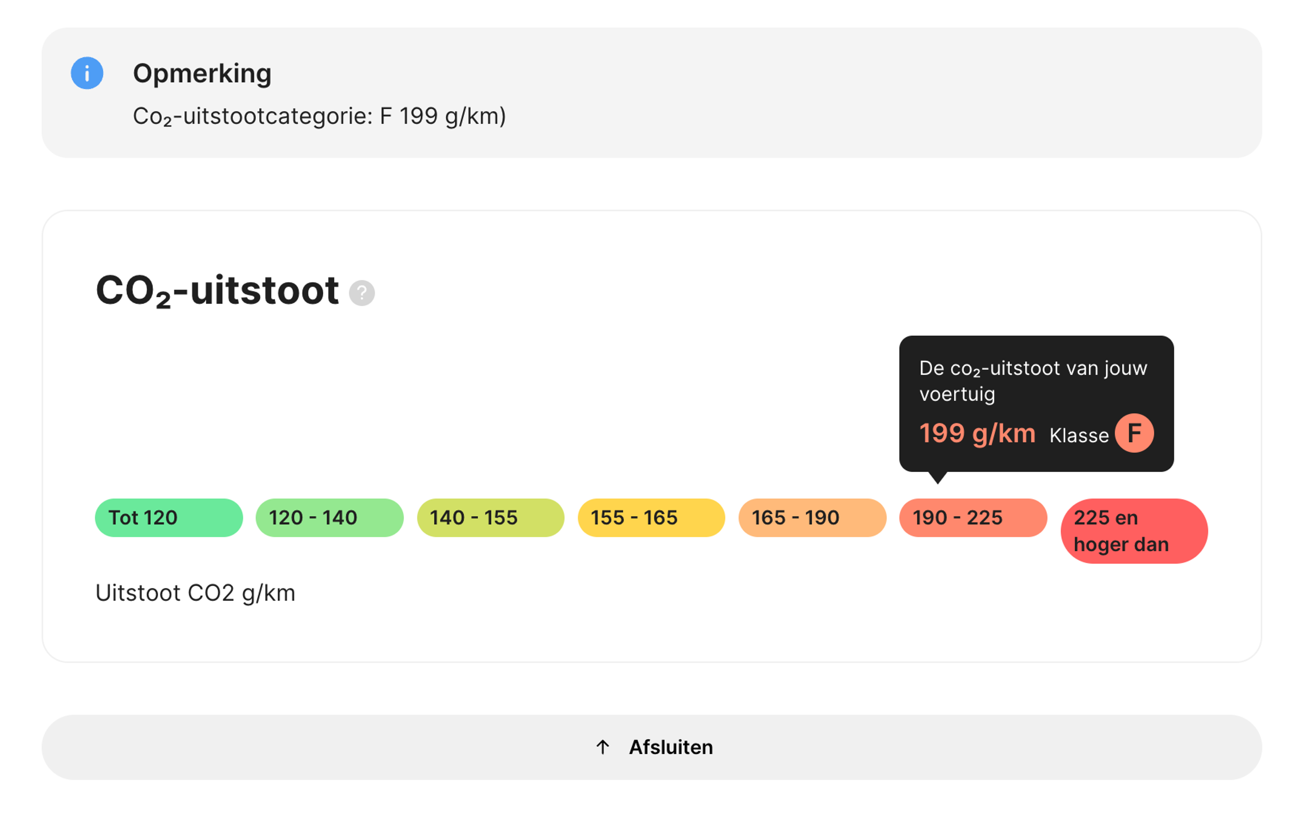Click the Co₂-uitstootcategorie F 199 g/km note

[320, 116]
